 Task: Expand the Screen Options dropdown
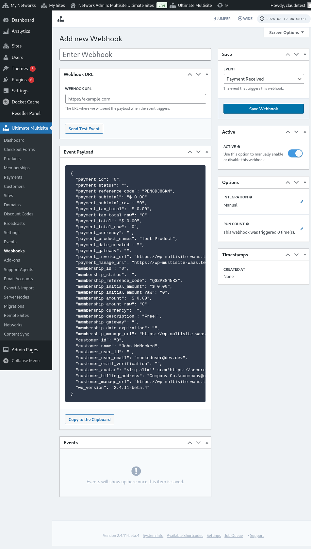(x=286, y=32)
